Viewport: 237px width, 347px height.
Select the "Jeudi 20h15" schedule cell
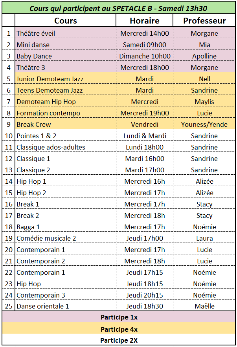point(145,295)
